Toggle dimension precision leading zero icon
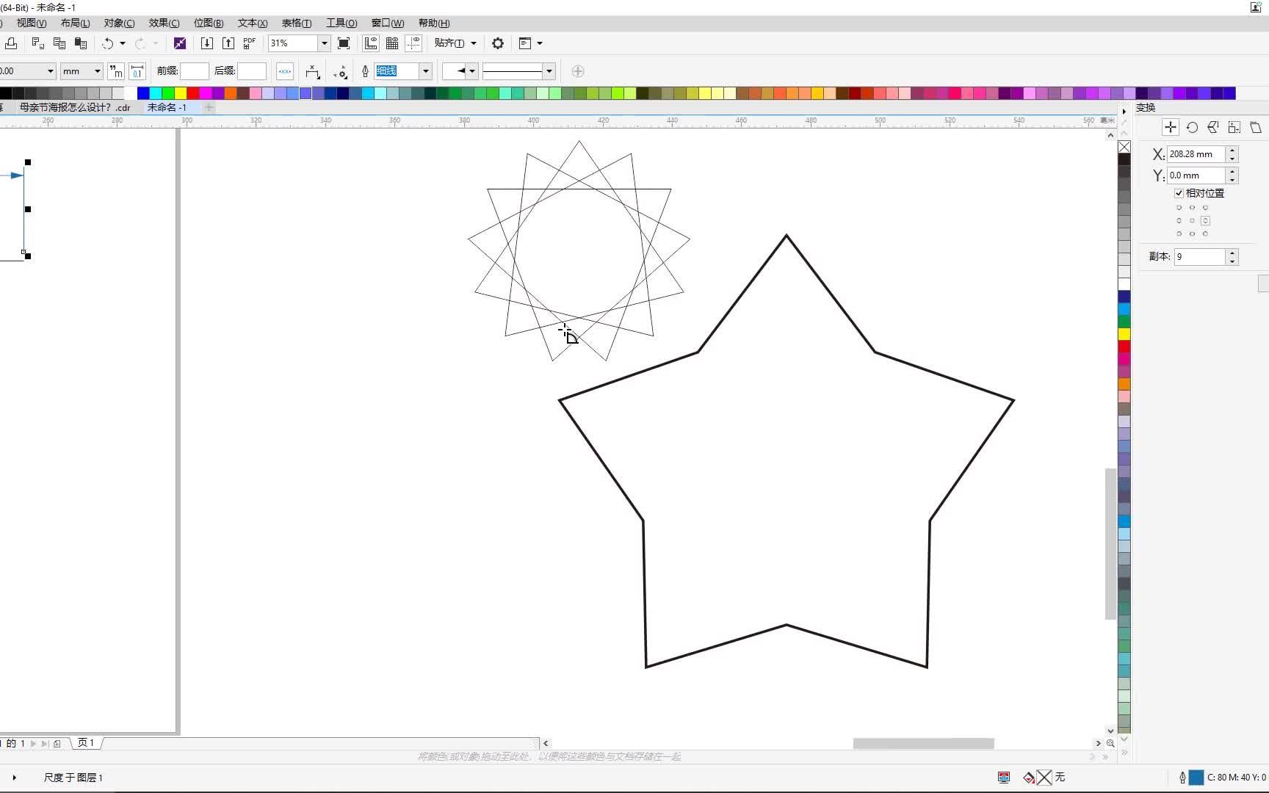 137,71
